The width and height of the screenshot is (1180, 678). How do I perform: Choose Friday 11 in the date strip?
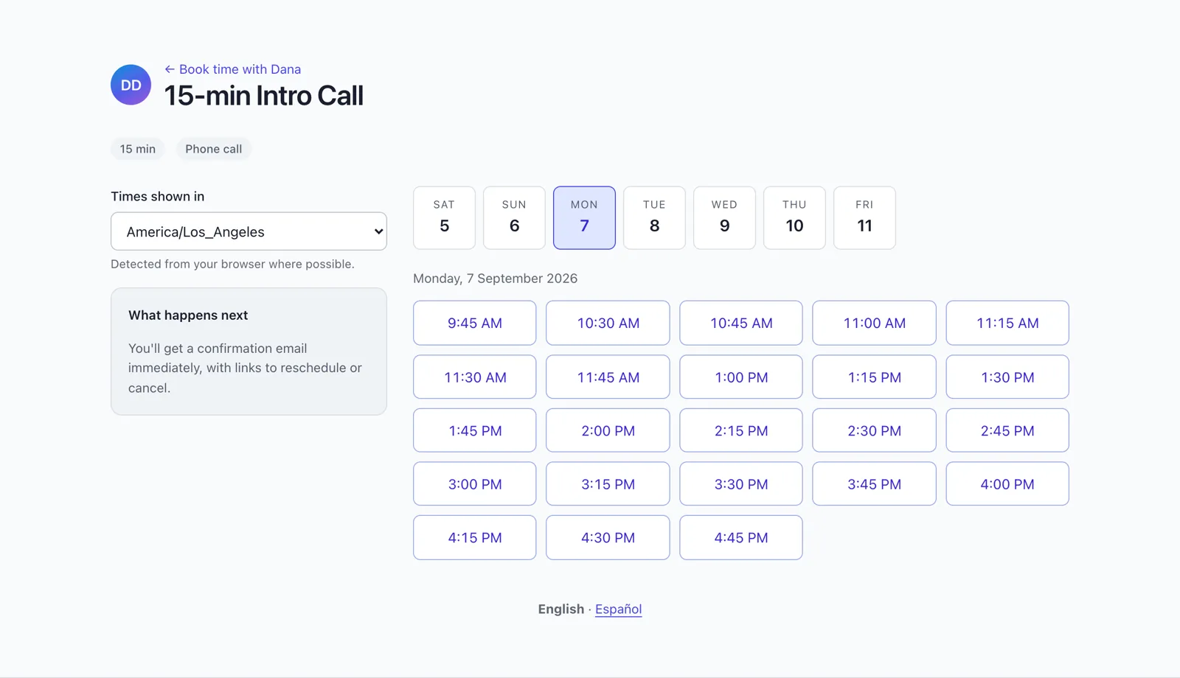coord(864,217)
